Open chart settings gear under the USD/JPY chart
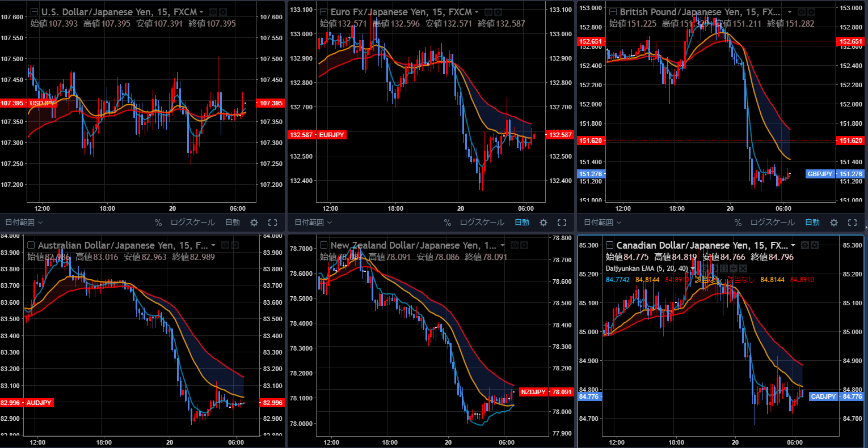The height and width of the screenshot is (448, 868). tap(254, 223)
